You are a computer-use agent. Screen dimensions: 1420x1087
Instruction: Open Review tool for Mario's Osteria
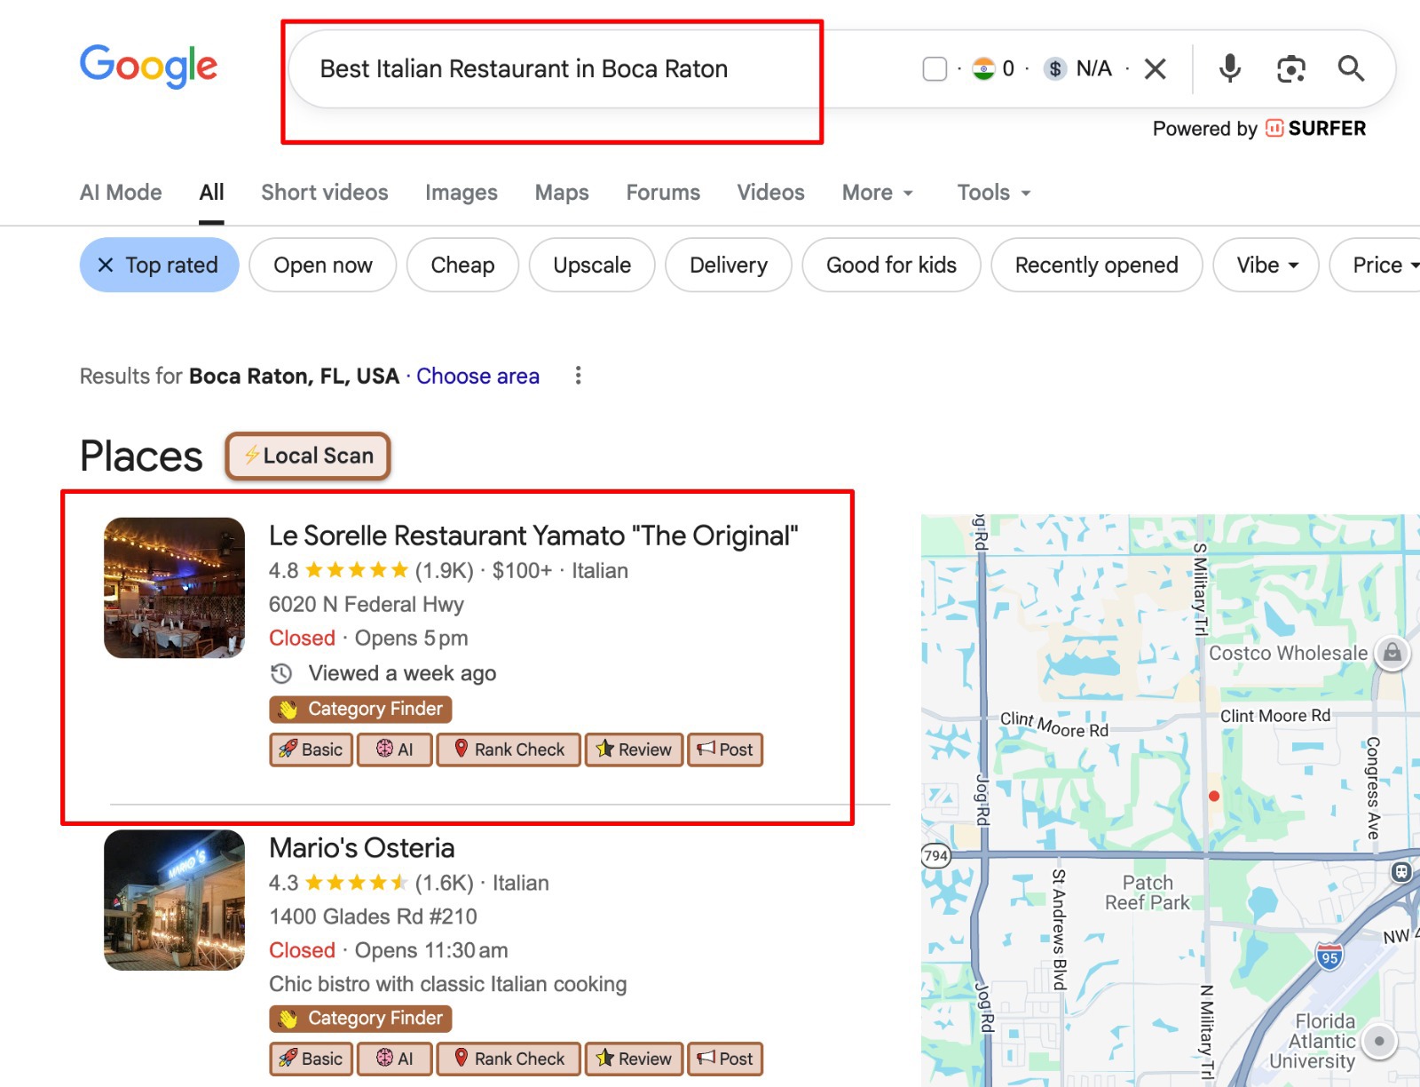pyautogui.click(x=634, y=1059)
